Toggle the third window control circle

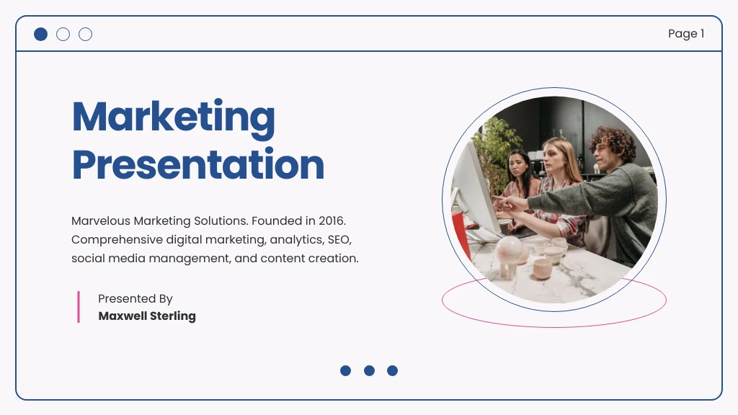point(86,34)
